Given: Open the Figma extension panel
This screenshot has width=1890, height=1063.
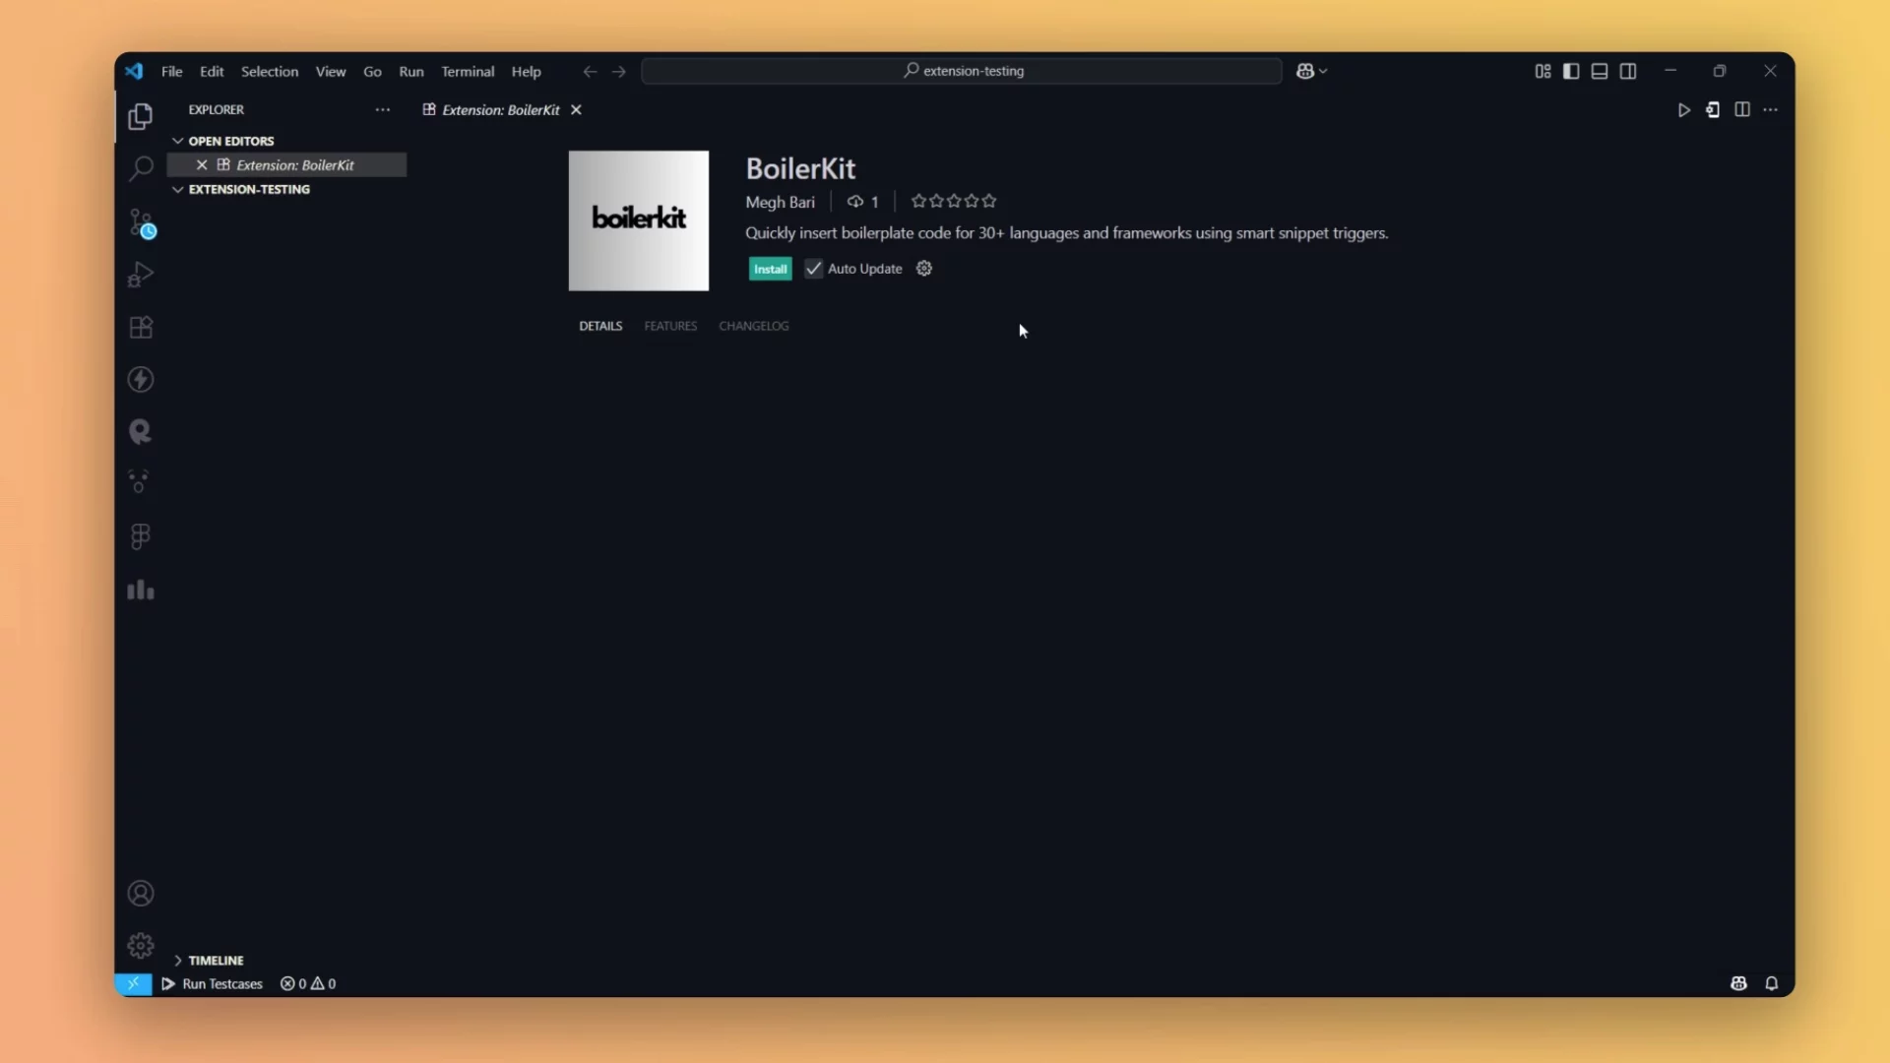Looking at the screenshot, I should pos(141,535).
